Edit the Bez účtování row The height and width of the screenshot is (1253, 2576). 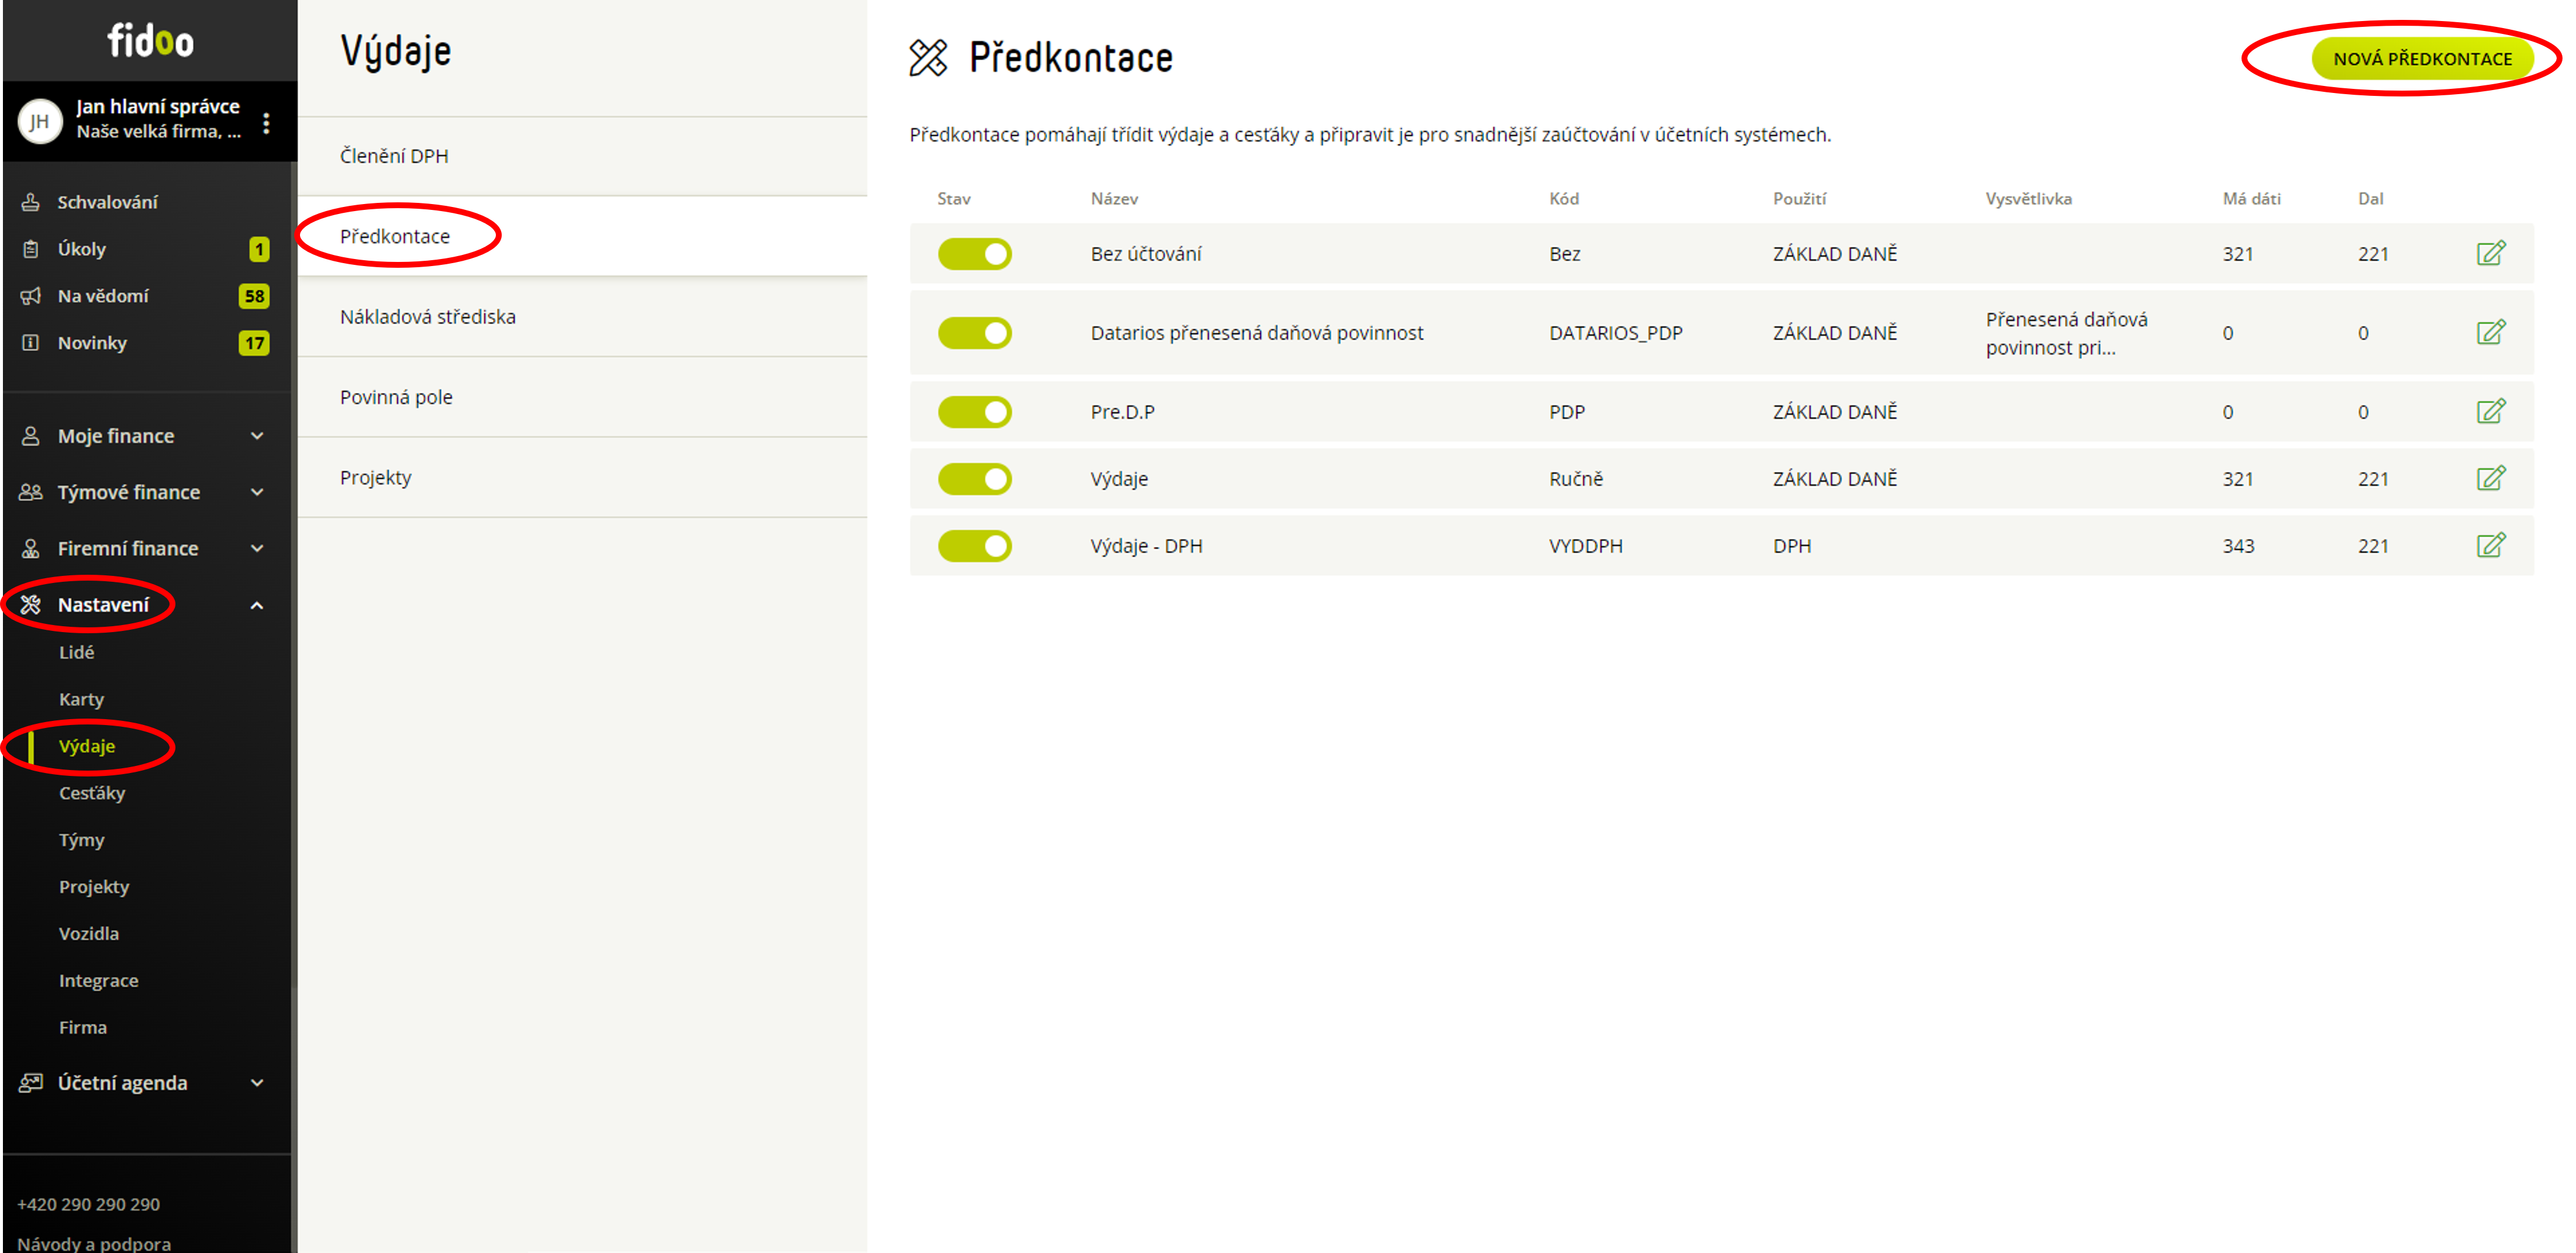(x=2490, y=253)
